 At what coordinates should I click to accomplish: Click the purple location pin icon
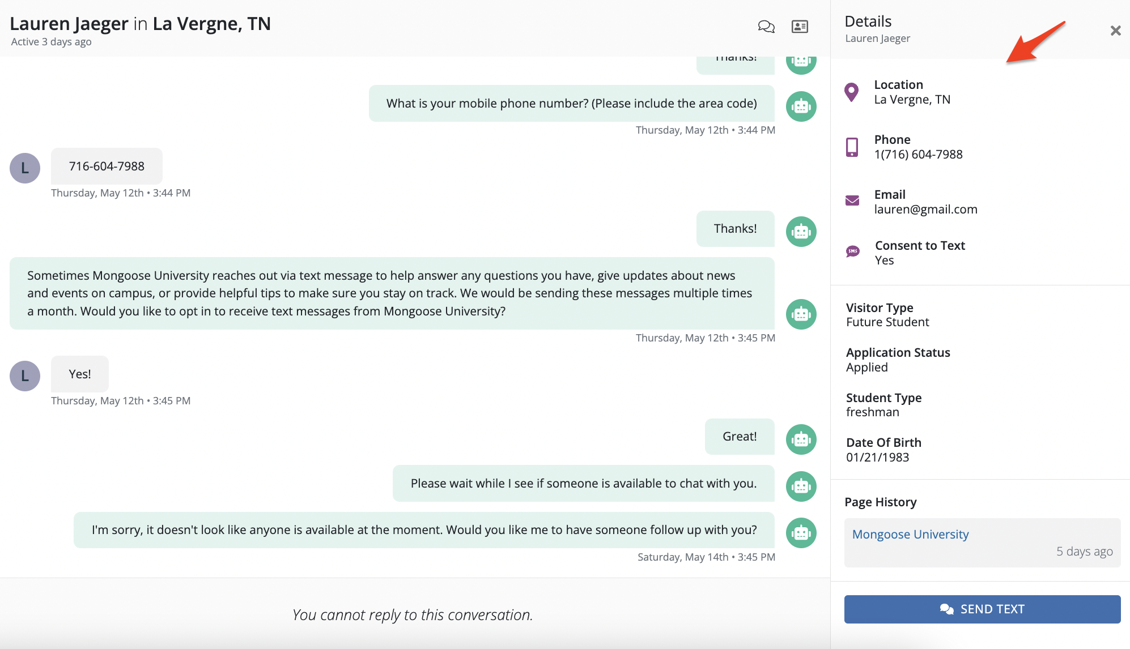point(851,92)
